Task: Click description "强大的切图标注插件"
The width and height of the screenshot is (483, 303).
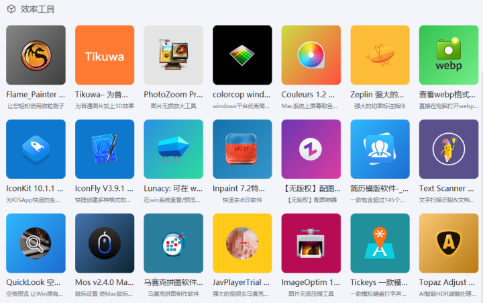Action: tap(380, 106)
